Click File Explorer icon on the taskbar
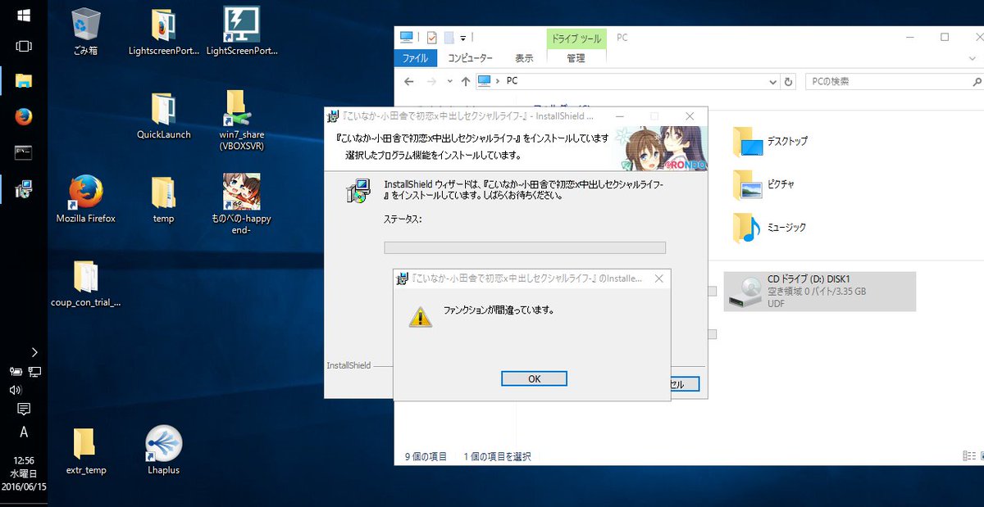The width and height of the screenshot is (984, 507). click(x=24, y=80)
